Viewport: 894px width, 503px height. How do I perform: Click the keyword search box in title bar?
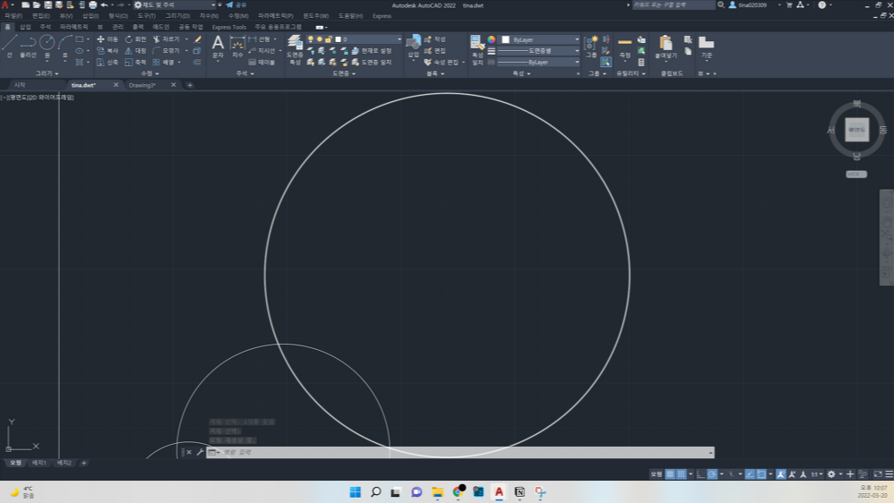click(674, 4)
